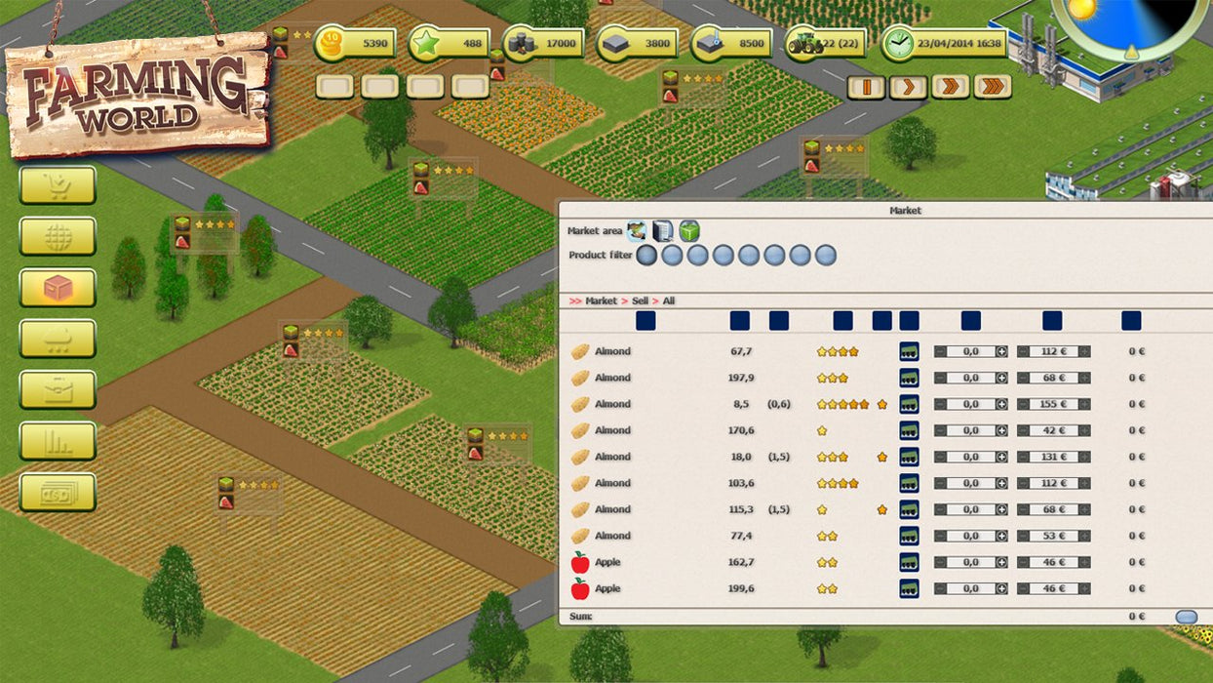The height and width of the screenshot is (683, 1213).
Task: Decrease Apple 199,6 quantity with minus stepper
Action: [x=939, y=588]
